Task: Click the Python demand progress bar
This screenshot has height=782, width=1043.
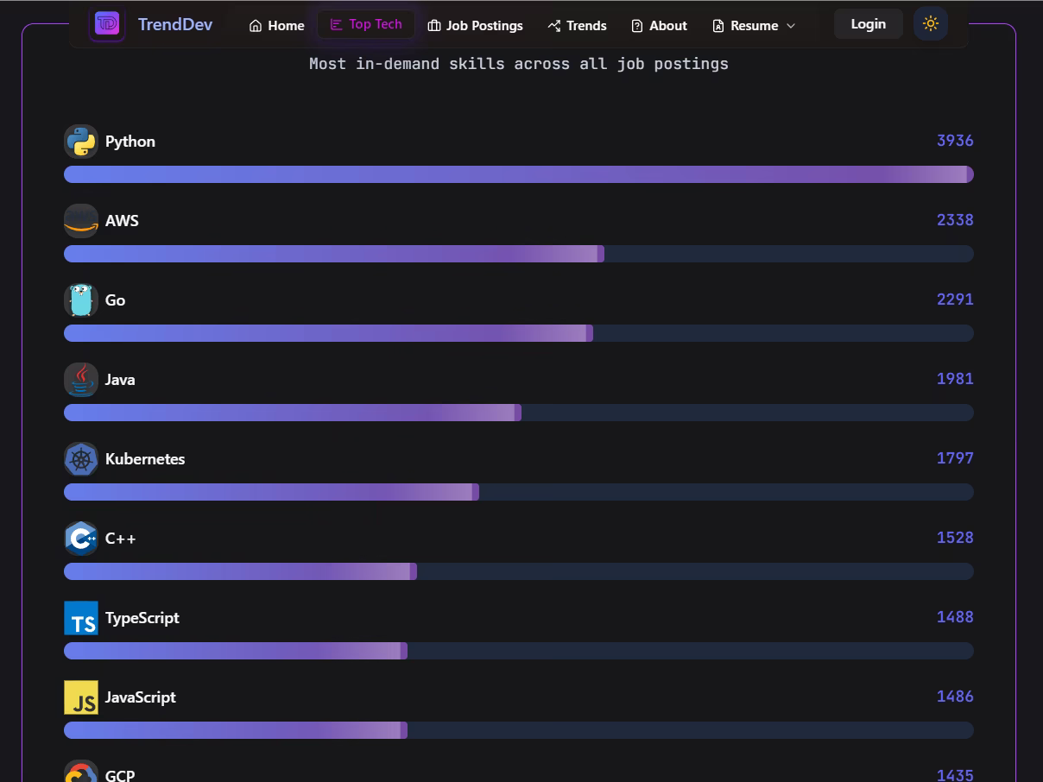Action: tap(518, 174)
